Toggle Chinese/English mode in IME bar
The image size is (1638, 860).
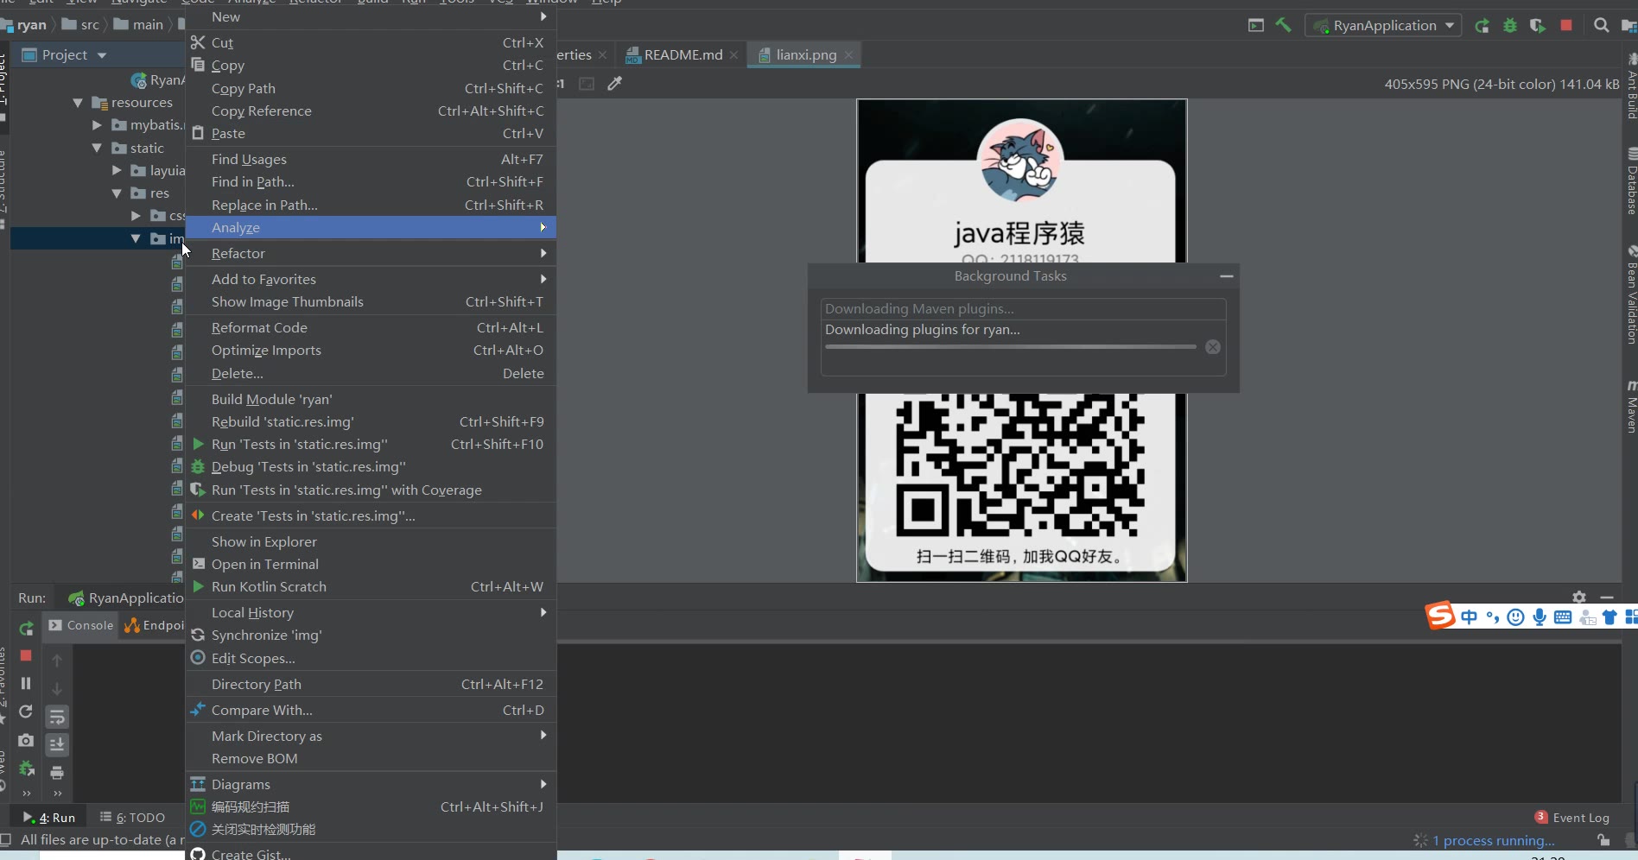[x=1469, y=617]
